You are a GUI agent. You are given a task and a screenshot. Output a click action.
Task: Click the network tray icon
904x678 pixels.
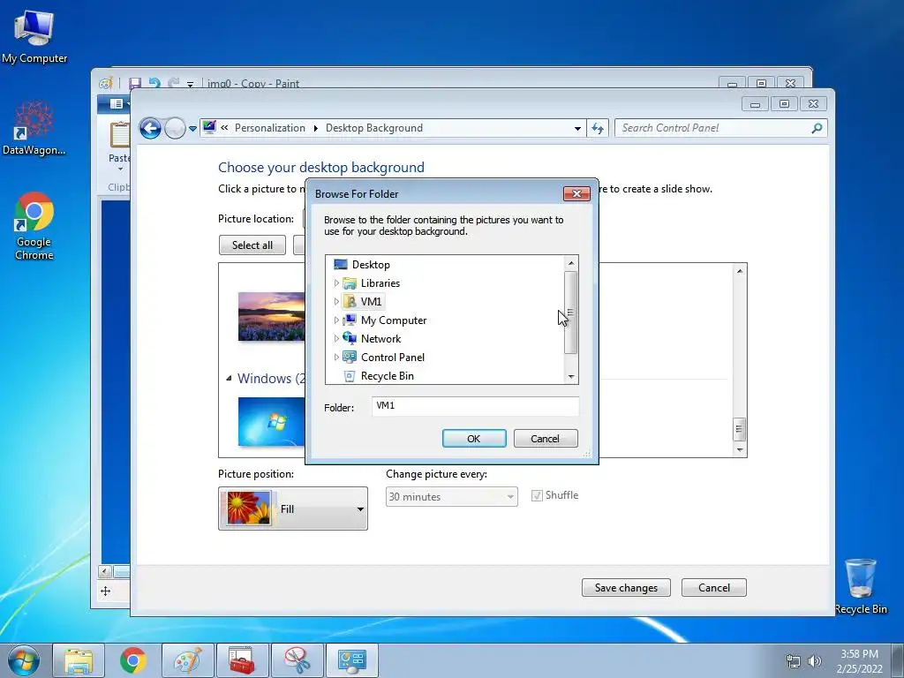794,661
